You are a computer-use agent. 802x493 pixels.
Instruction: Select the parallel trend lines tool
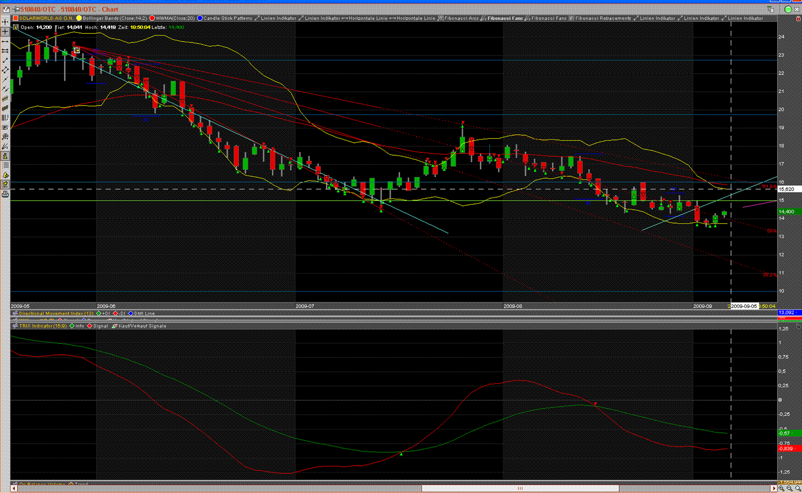coord(5,70)
